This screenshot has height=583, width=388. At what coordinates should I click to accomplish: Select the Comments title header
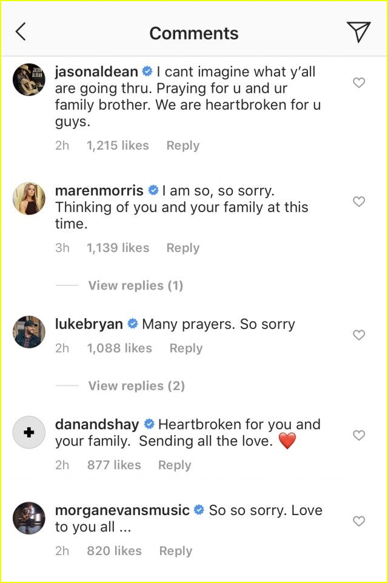click(x=194, y=33)
